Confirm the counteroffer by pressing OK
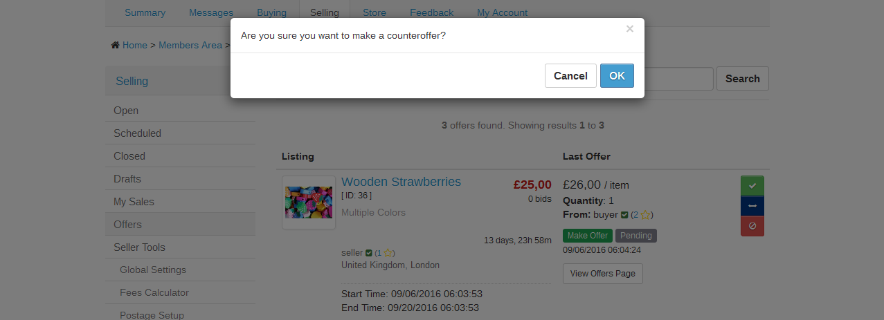 tap(617, 76)
